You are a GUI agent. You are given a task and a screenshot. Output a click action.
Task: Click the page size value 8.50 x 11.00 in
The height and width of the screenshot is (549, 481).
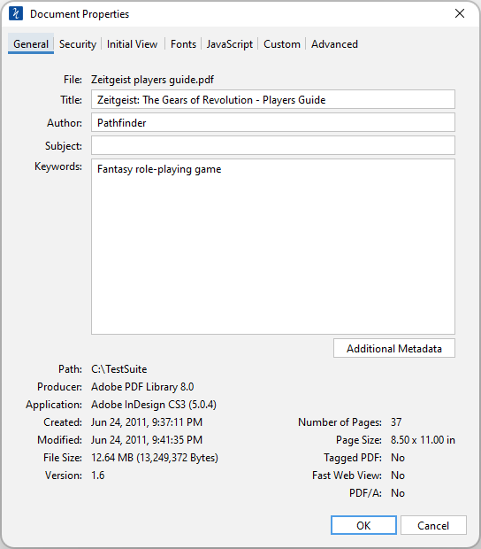click(x=423, y=440)
